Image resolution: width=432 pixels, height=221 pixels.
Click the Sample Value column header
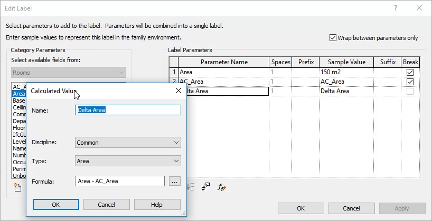346,62
